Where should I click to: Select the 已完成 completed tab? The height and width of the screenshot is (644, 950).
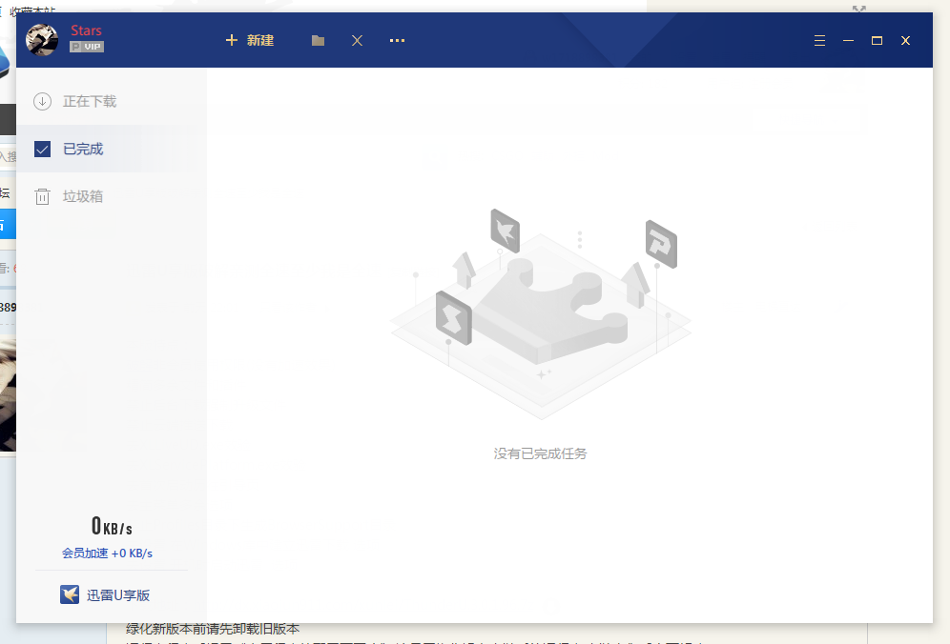point(82,149)
